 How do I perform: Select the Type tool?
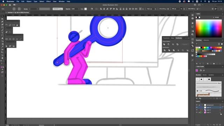[x=2, y=33]
